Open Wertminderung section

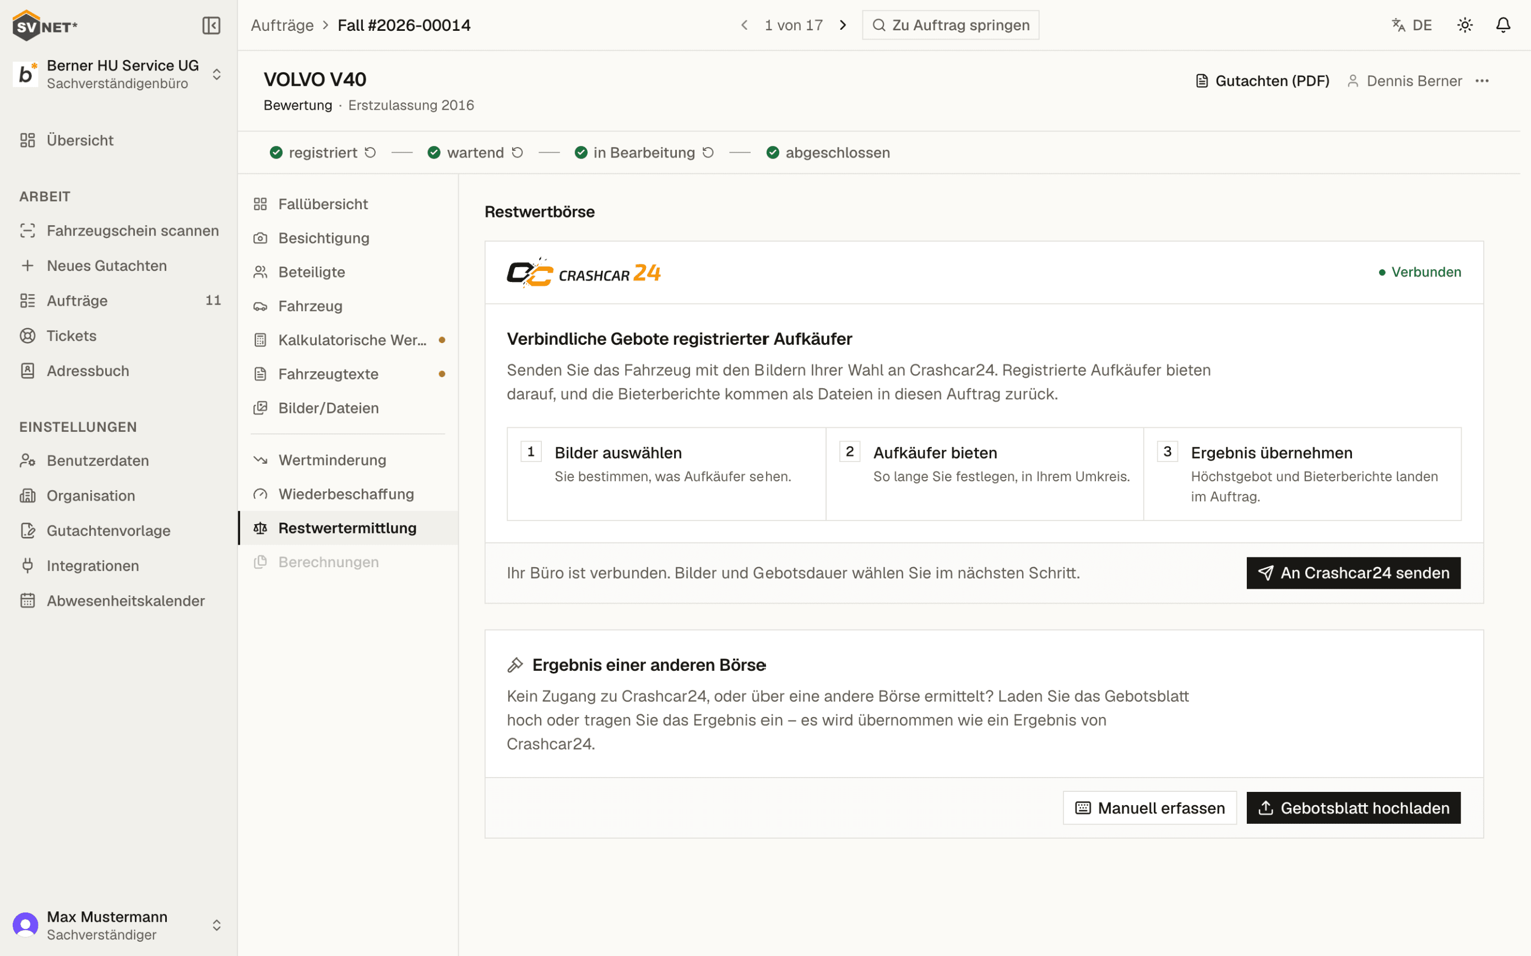pyautogui.click(x=348, y=460)
